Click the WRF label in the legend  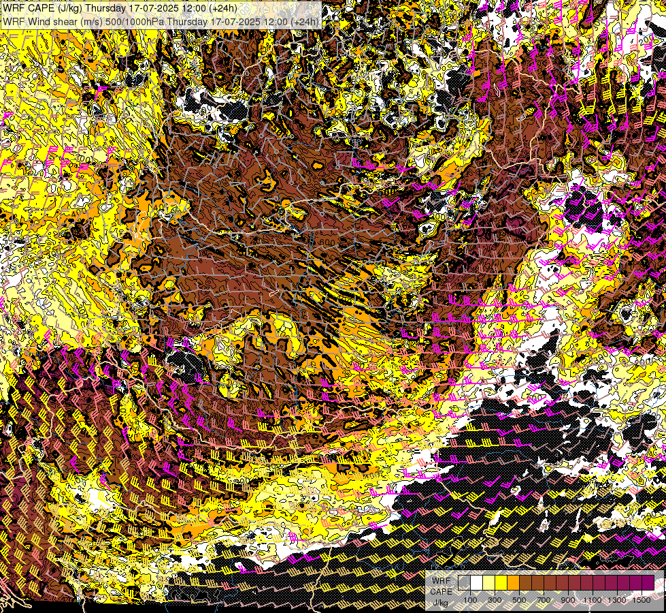[442, 581]
